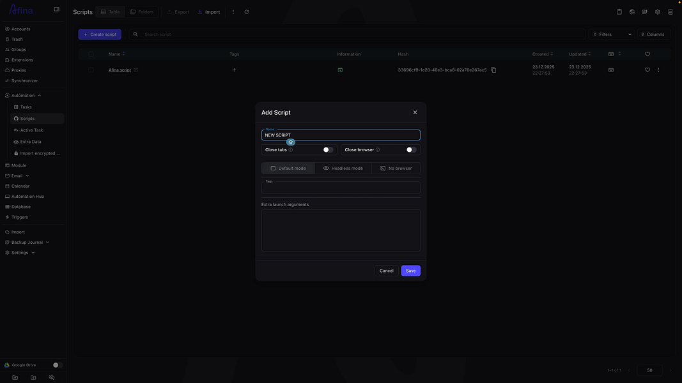Sort by Name column

tap(116, 54)
